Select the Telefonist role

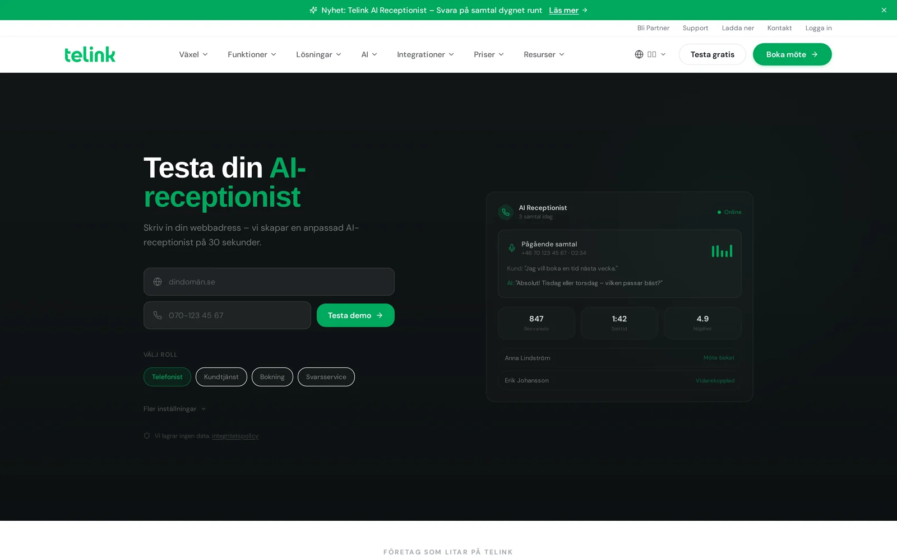[x=167, y=377]
